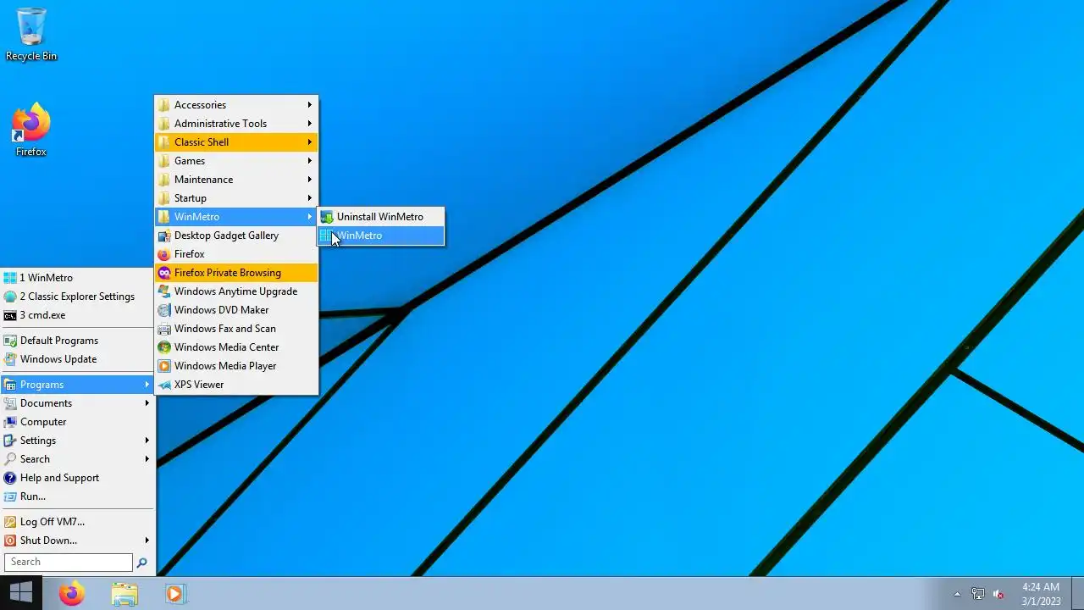This screenshot has height=610, width=1084.
Task: Click the Desktop Gadget Gallery icon
Action: [x=164, y=236]
